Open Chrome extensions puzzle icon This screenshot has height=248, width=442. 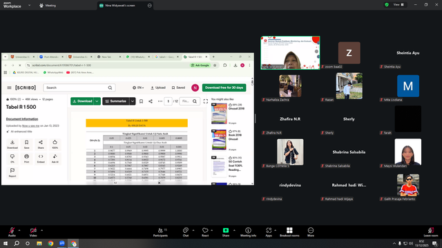pyautogui.click(x=224, y=65)
